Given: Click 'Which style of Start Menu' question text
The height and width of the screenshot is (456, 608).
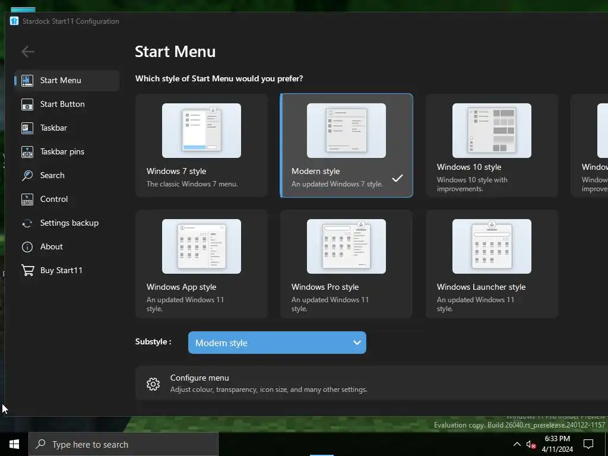Looking at the screenshot, I should coord(219,78).
